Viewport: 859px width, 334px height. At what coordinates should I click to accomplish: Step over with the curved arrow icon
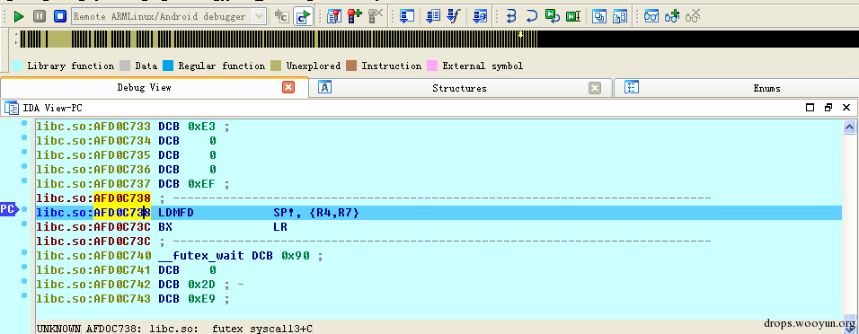coord(531,16)
